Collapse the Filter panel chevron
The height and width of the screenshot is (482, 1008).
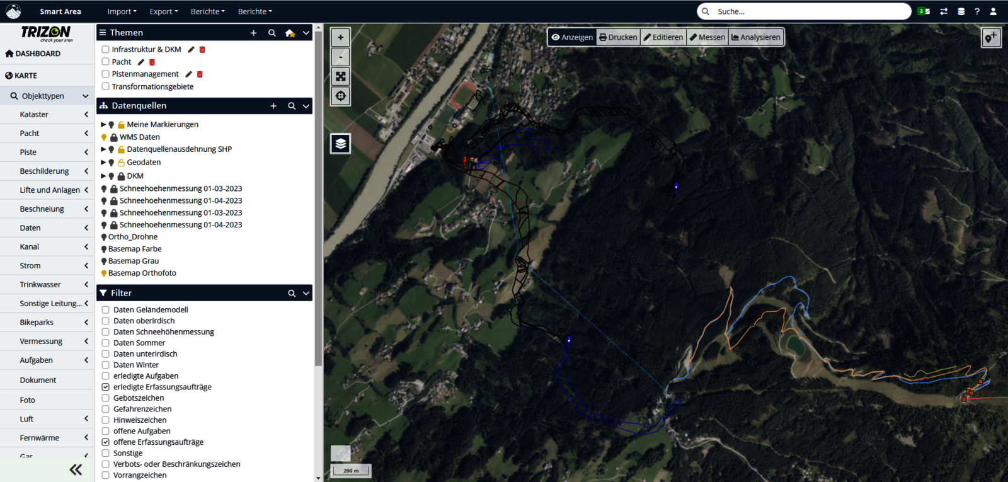tap(306, 293)
